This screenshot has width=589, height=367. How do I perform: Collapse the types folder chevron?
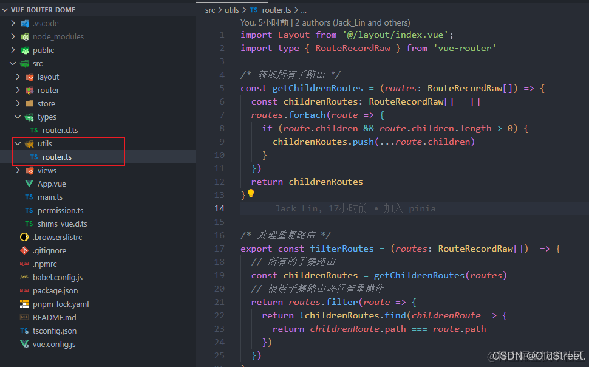pyautogui.click(x=18, y=117)
